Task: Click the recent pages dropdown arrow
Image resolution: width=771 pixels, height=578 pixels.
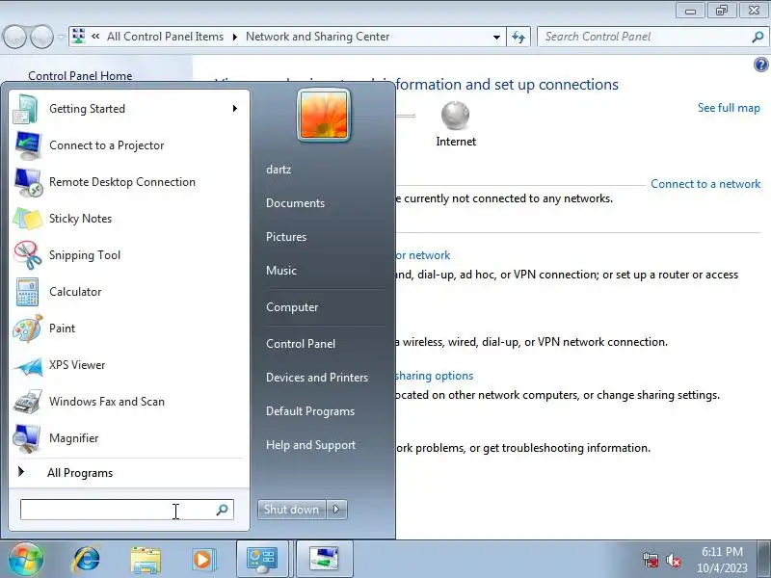Action: pyautogui.click(x=62, y=37)
